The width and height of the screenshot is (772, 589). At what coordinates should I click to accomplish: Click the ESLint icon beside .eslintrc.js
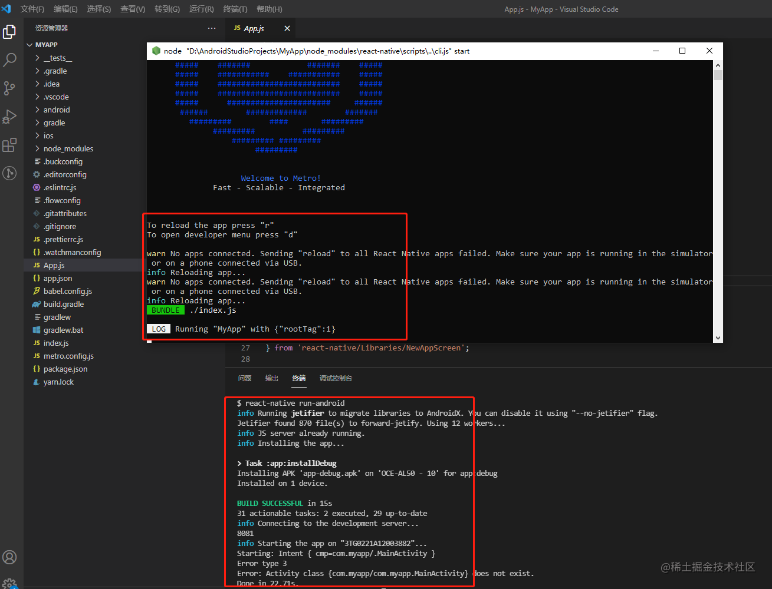[37, 187]
